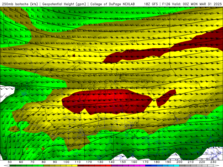The height and width of the screenshot is (167, 223).
Task: Click the 250mb Isotachs (kts) title text
Action: (20, 4)
